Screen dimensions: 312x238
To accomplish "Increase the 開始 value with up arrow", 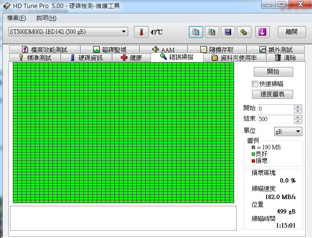I will point(298,107).
